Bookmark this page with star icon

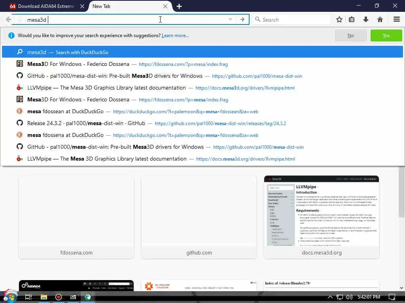point(339,19)
